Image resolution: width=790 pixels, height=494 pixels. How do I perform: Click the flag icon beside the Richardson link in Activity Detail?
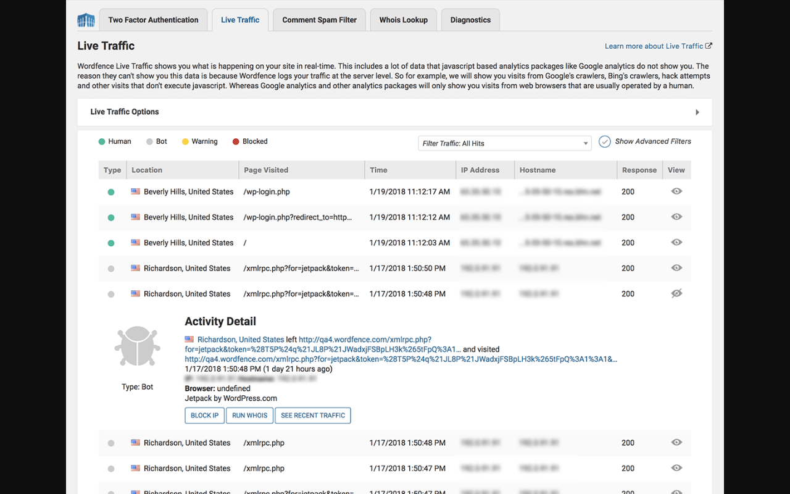pyautogui.click(x=189, y=339)
